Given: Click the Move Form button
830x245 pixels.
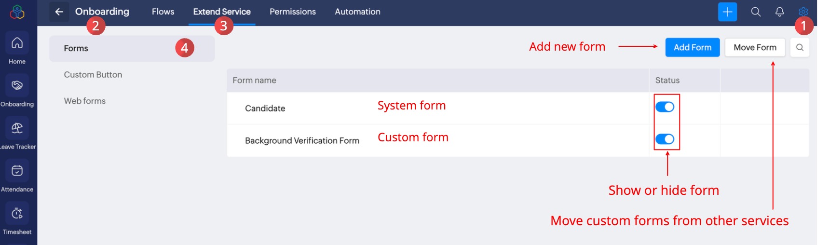Looking at the screenshot, I should (x=755, y=47).
